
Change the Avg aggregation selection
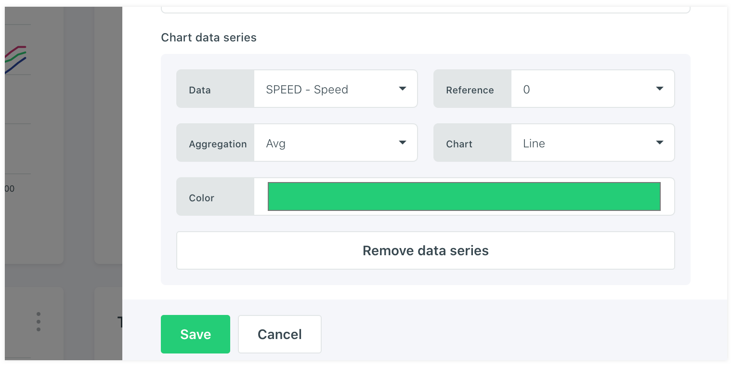(x=327, y=144)
